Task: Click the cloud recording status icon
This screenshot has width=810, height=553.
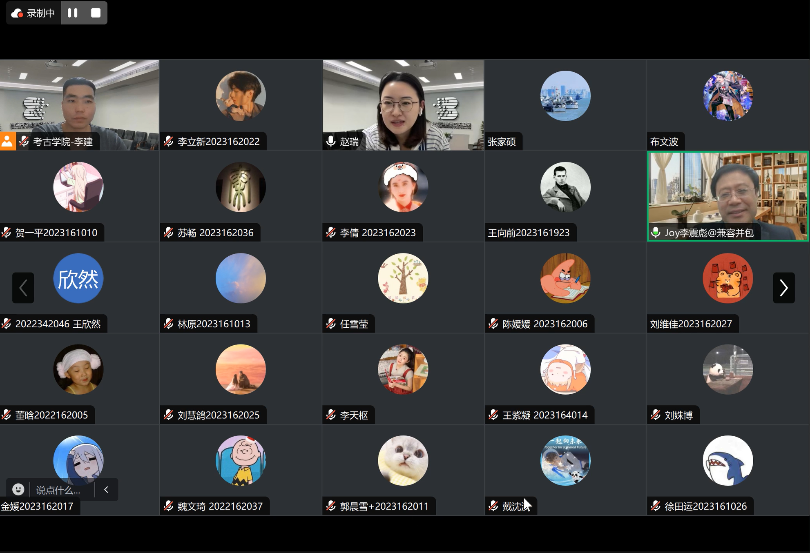Action: tap(17, 13)
